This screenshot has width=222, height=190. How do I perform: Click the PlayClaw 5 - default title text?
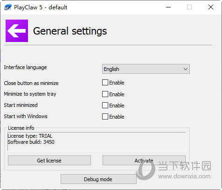41,7
